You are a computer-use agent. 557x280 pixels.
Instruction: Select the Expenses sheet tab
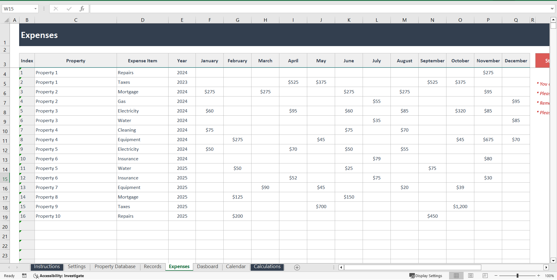[179, 267]
